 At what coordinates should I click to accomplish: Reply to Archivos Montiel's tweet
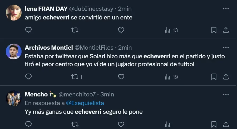[28, 77]
